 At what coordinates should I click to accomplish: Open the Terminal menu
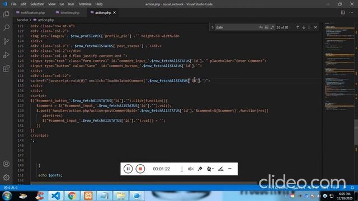[84, 4]
